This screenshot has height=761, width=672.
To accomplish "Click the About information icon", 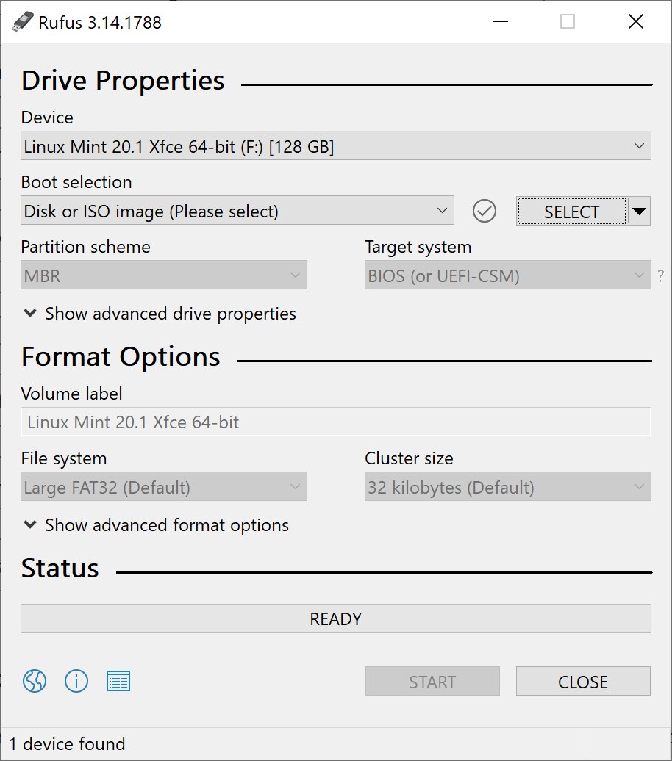I will [x=76, y=682].
